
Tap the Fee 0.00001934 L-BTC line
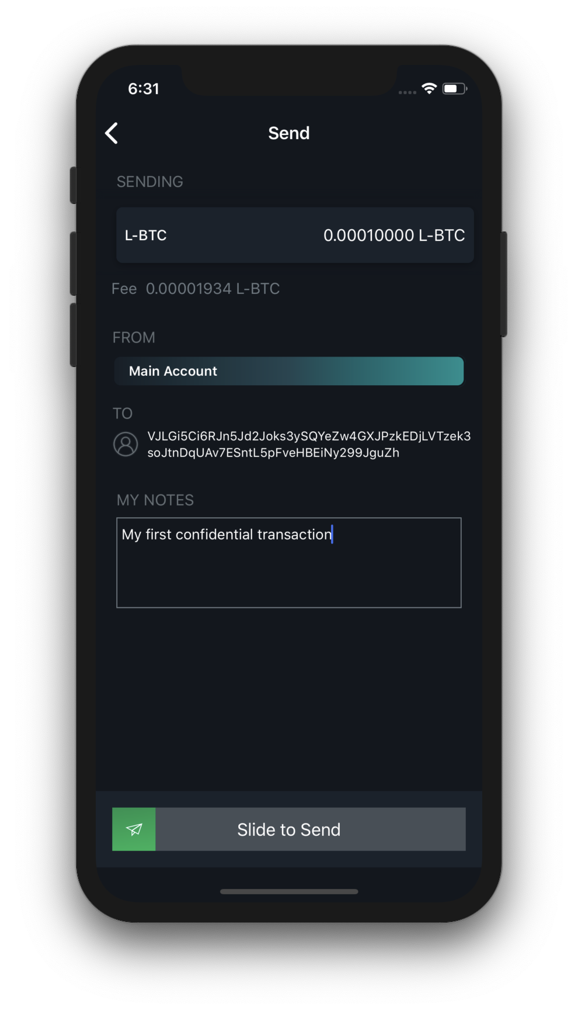tap(196, 289)
